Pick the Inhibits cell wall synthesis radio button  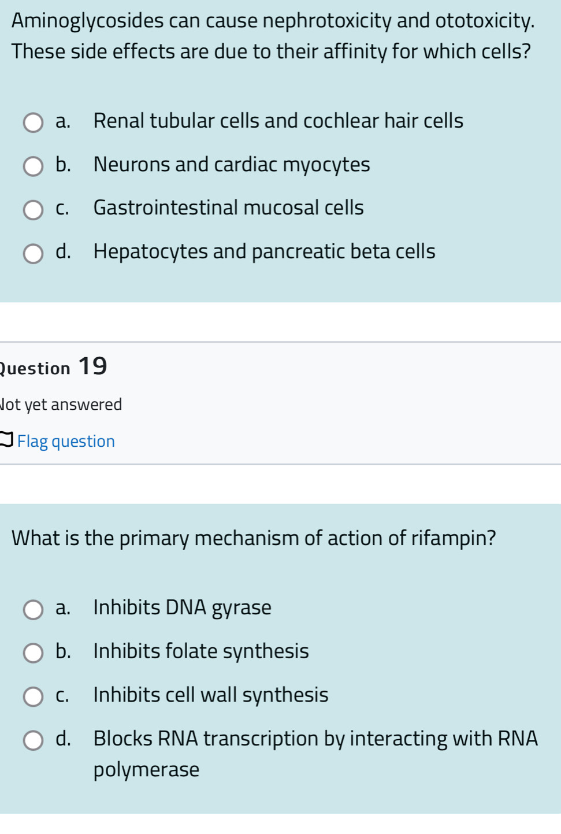[33, 696]
